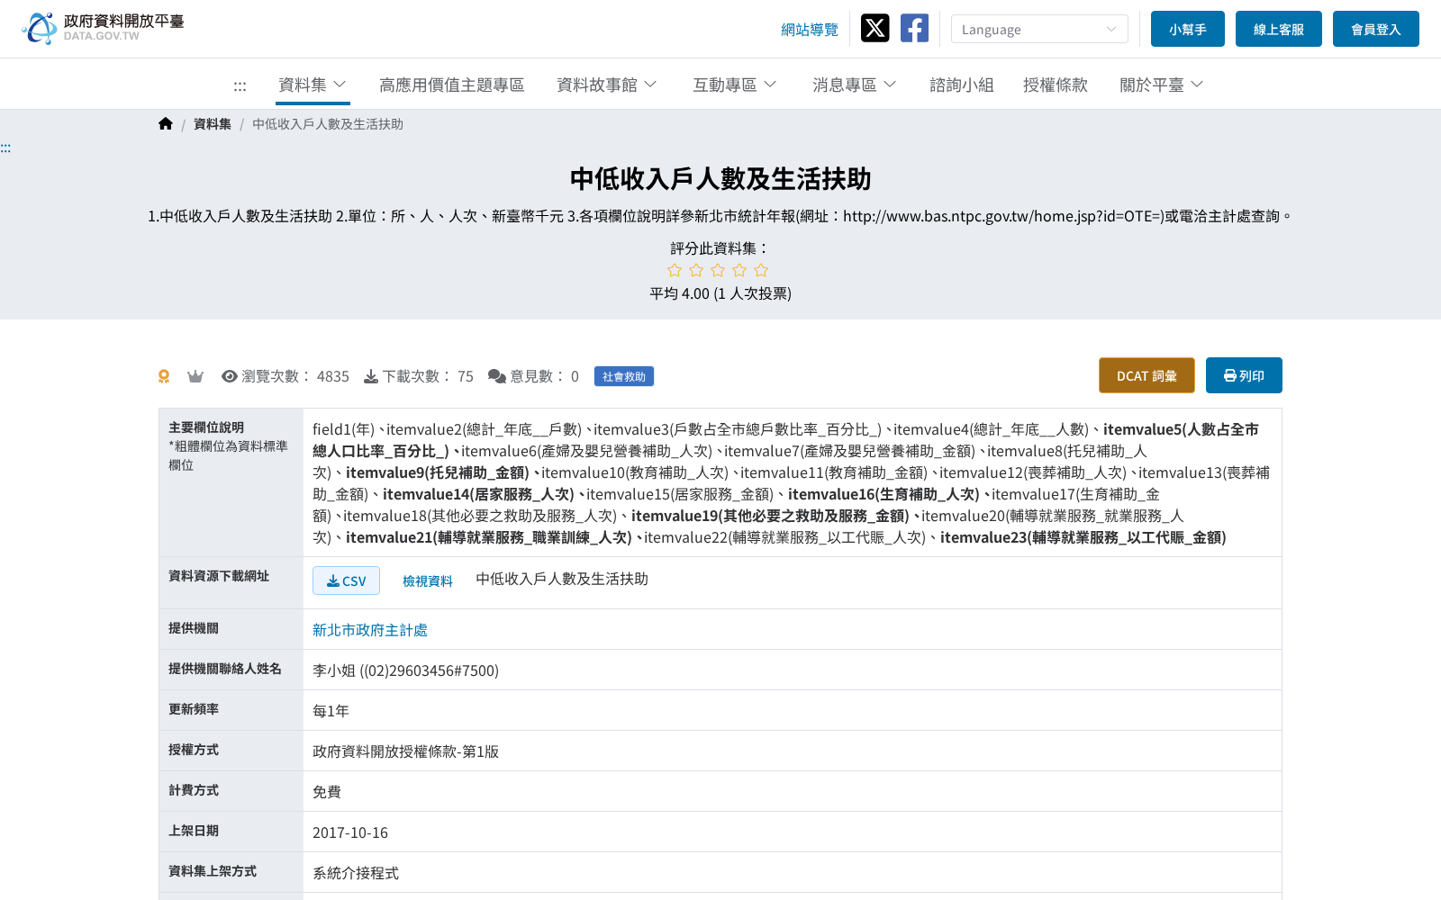This screenshot has width=1441, height=900.
Task: Click the text 平均 4.00 (1 人次投票)
Action: tap(720, 293)
